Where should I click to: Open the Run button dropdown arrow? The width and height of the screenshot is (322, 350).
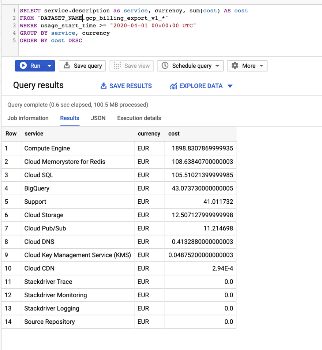coord(49,66)
